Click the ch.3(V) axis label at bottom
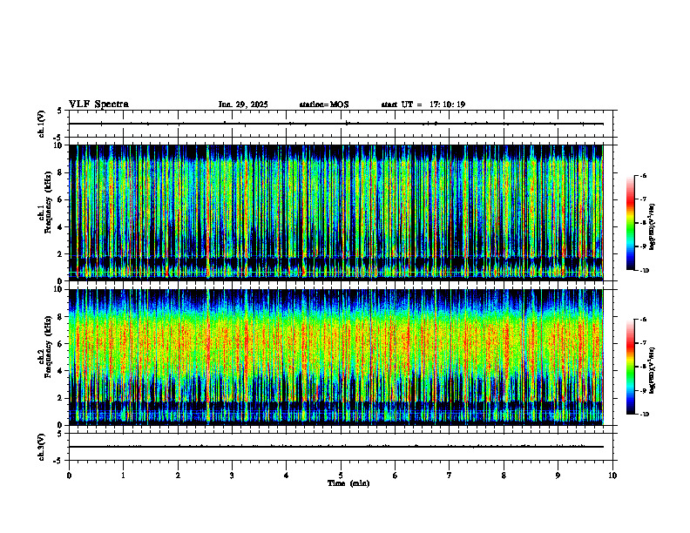 (41, 447)
